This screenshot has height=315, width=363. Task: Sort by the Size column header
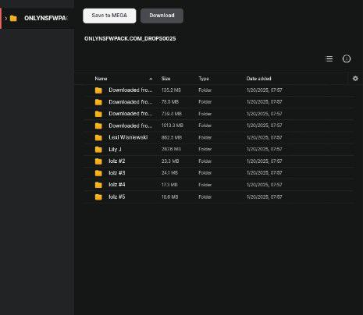pos(165,79)
